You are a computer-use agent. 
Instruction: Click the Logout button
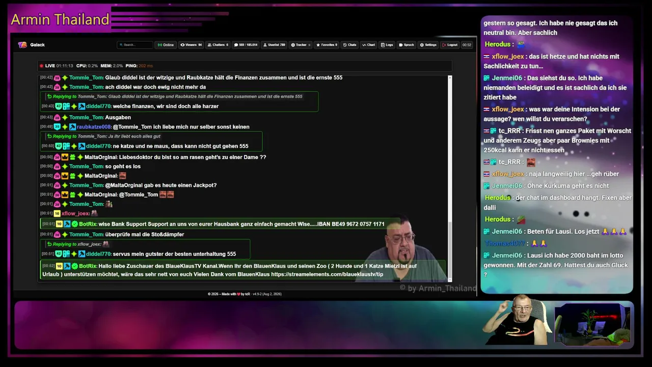tap(450, 45)
